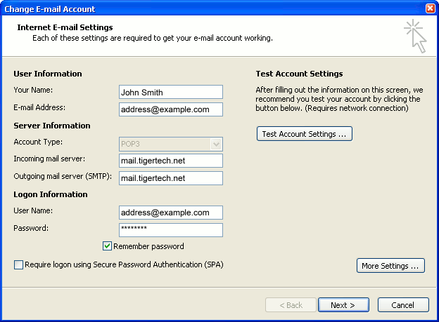The width and height of the screenshot is (439, 322).
Task: Select the User Name text box
Action: tap(171, 213)
